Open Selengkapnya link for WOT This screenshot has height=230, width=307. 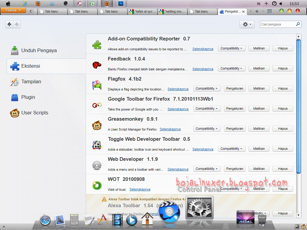[140, 189]
